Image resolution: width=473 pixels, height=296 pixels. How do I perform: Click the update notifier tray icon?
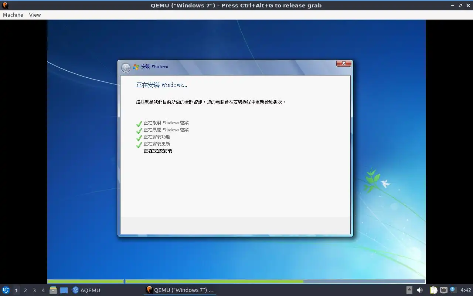click(453, 290)
